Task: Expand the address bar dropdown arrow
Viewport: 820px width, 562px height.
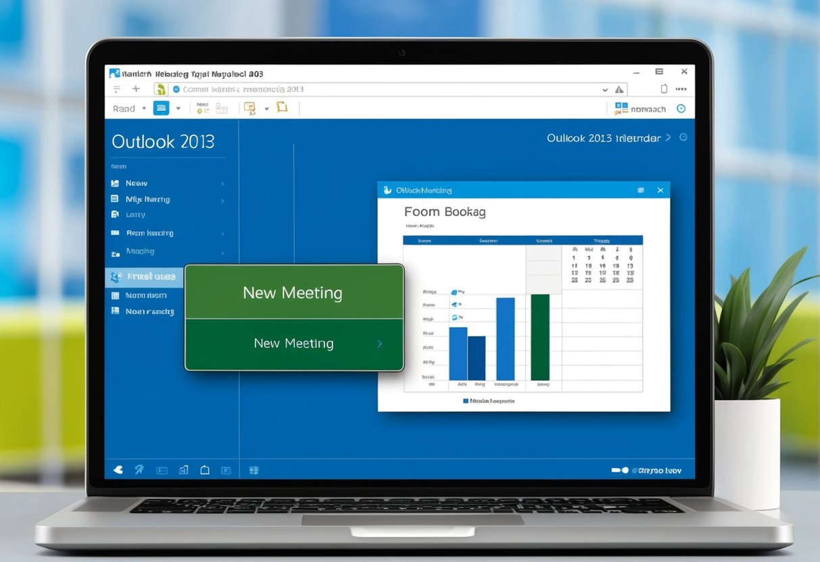Action: 605,89
